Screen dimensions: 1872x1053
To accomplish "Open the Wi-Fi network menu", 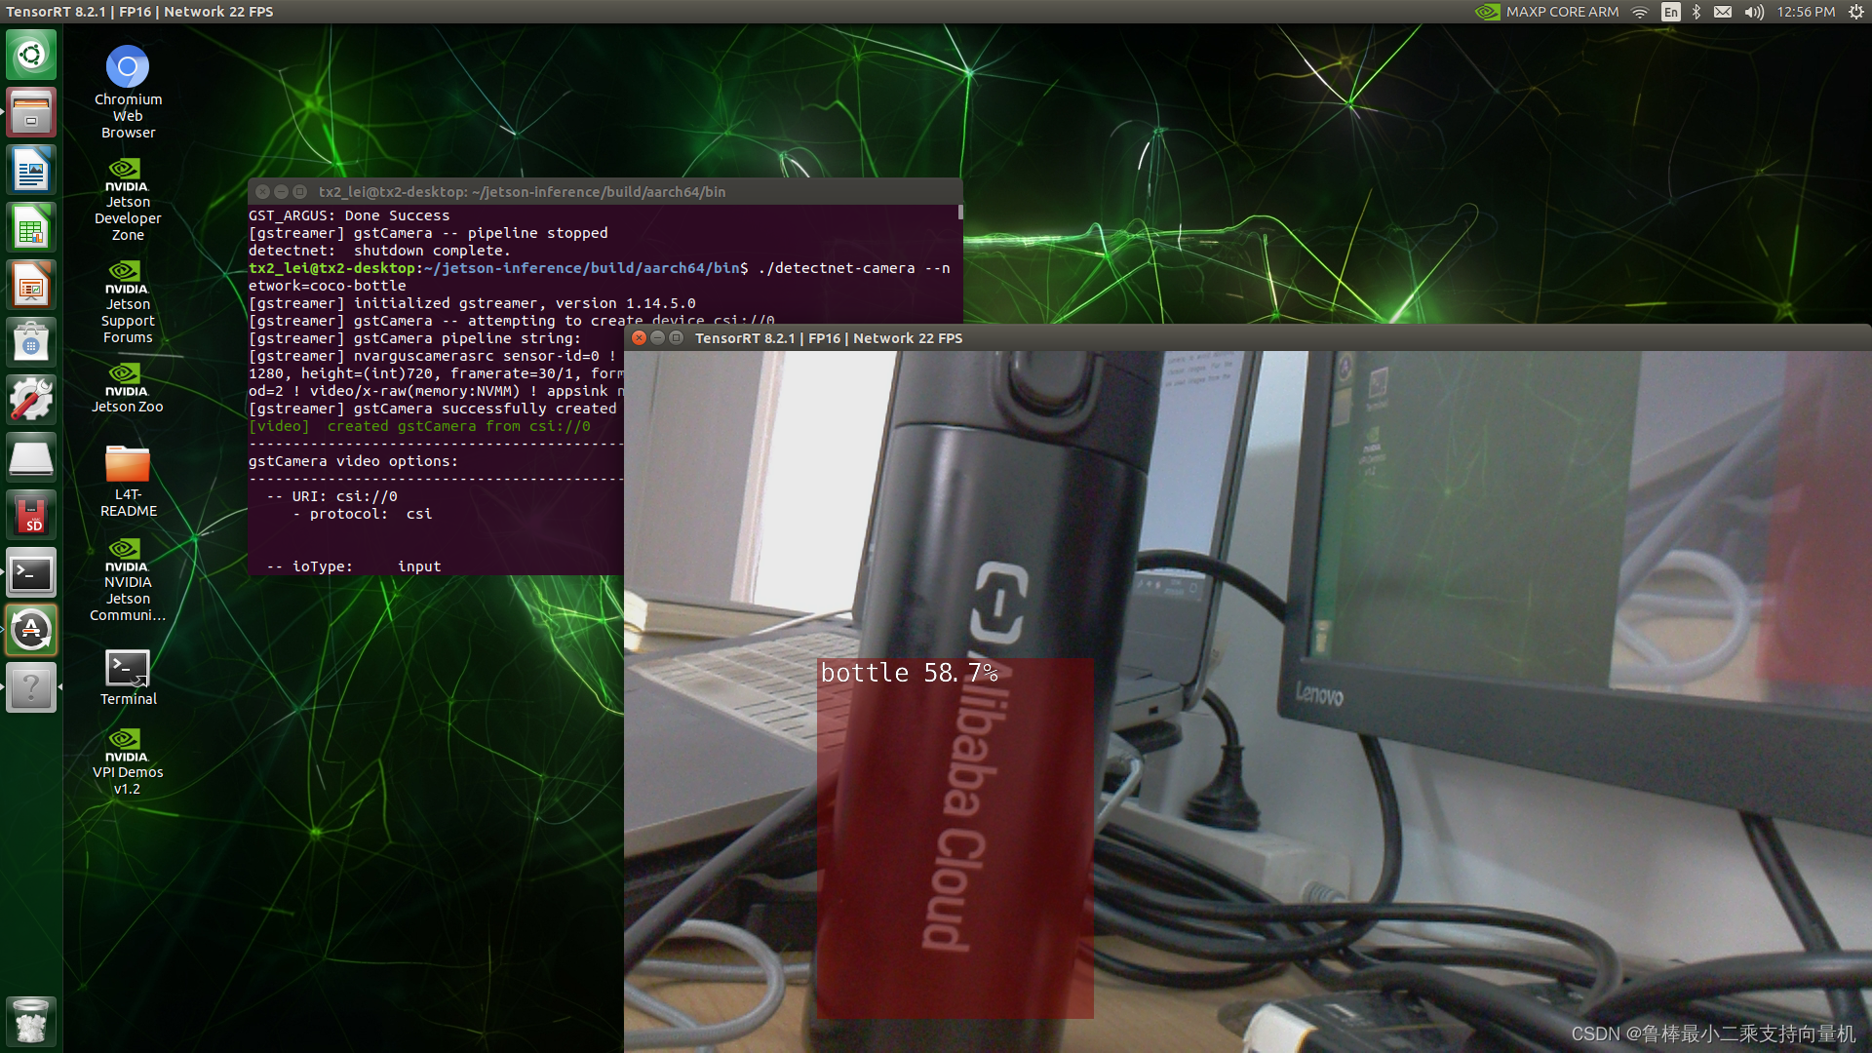I will [x=1640, y=12].
